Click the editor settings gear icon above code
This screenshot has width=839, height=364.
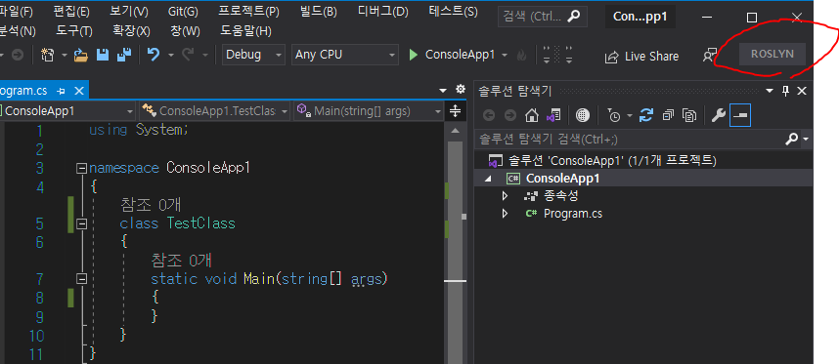point(461,89)
